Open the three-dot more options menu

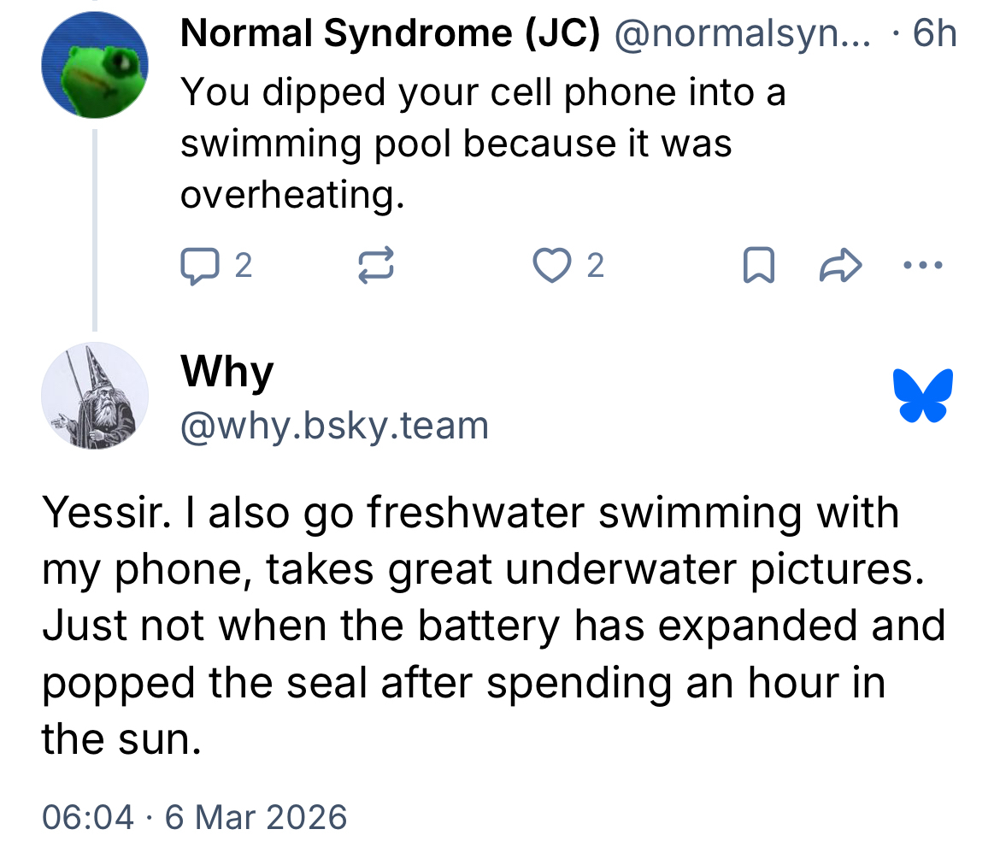pos(922,266)
